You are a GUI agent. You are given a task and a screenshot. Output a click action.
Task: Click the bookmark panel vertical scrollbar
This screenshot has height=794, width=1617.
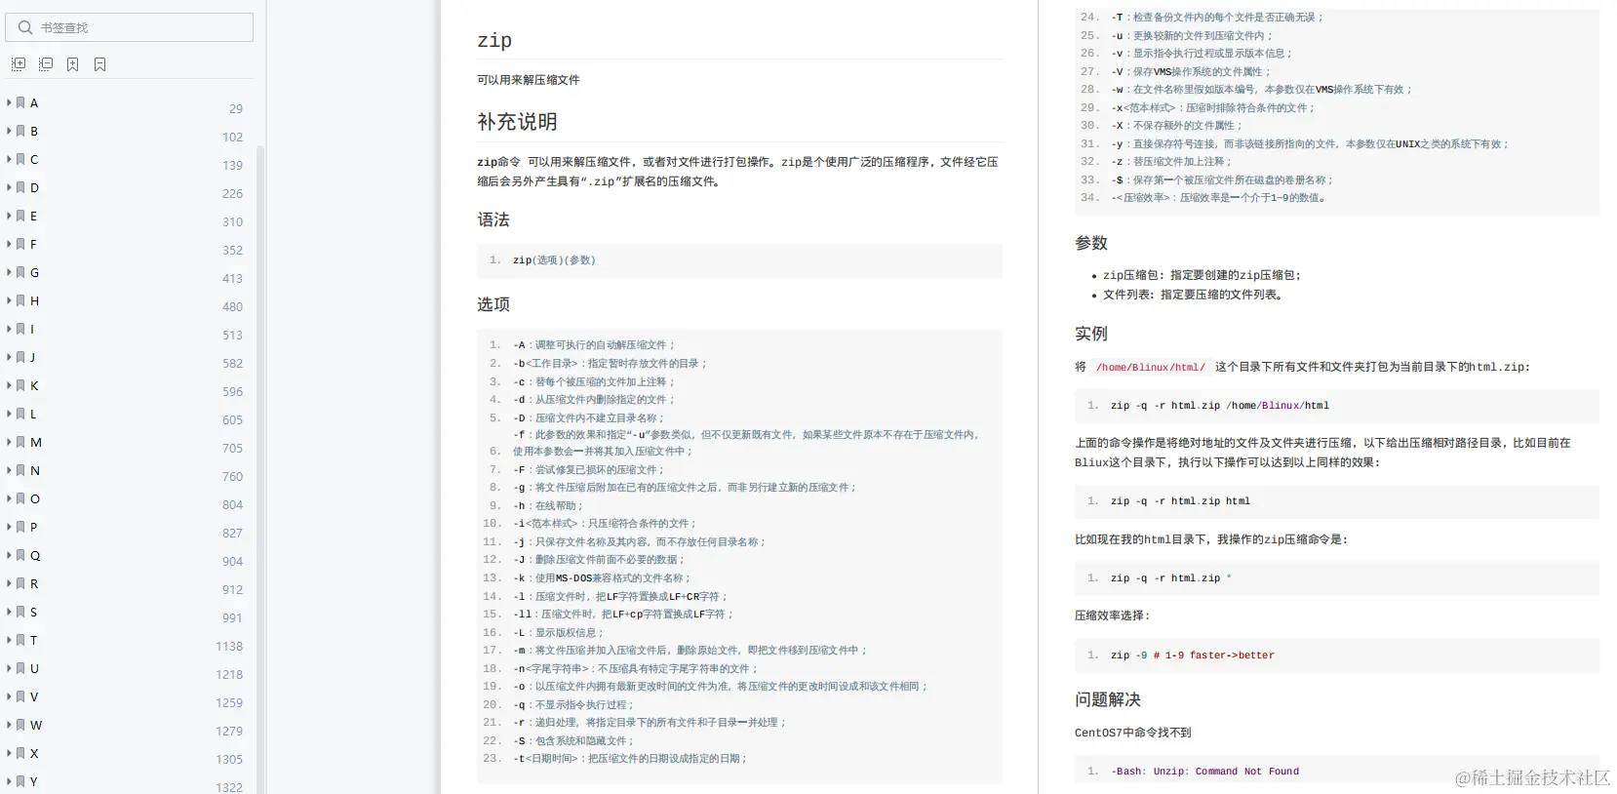coord(259,468)
